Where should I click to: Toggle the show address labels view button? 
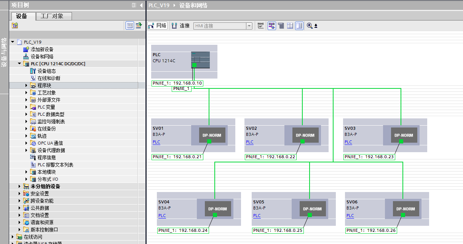point(272,26)
